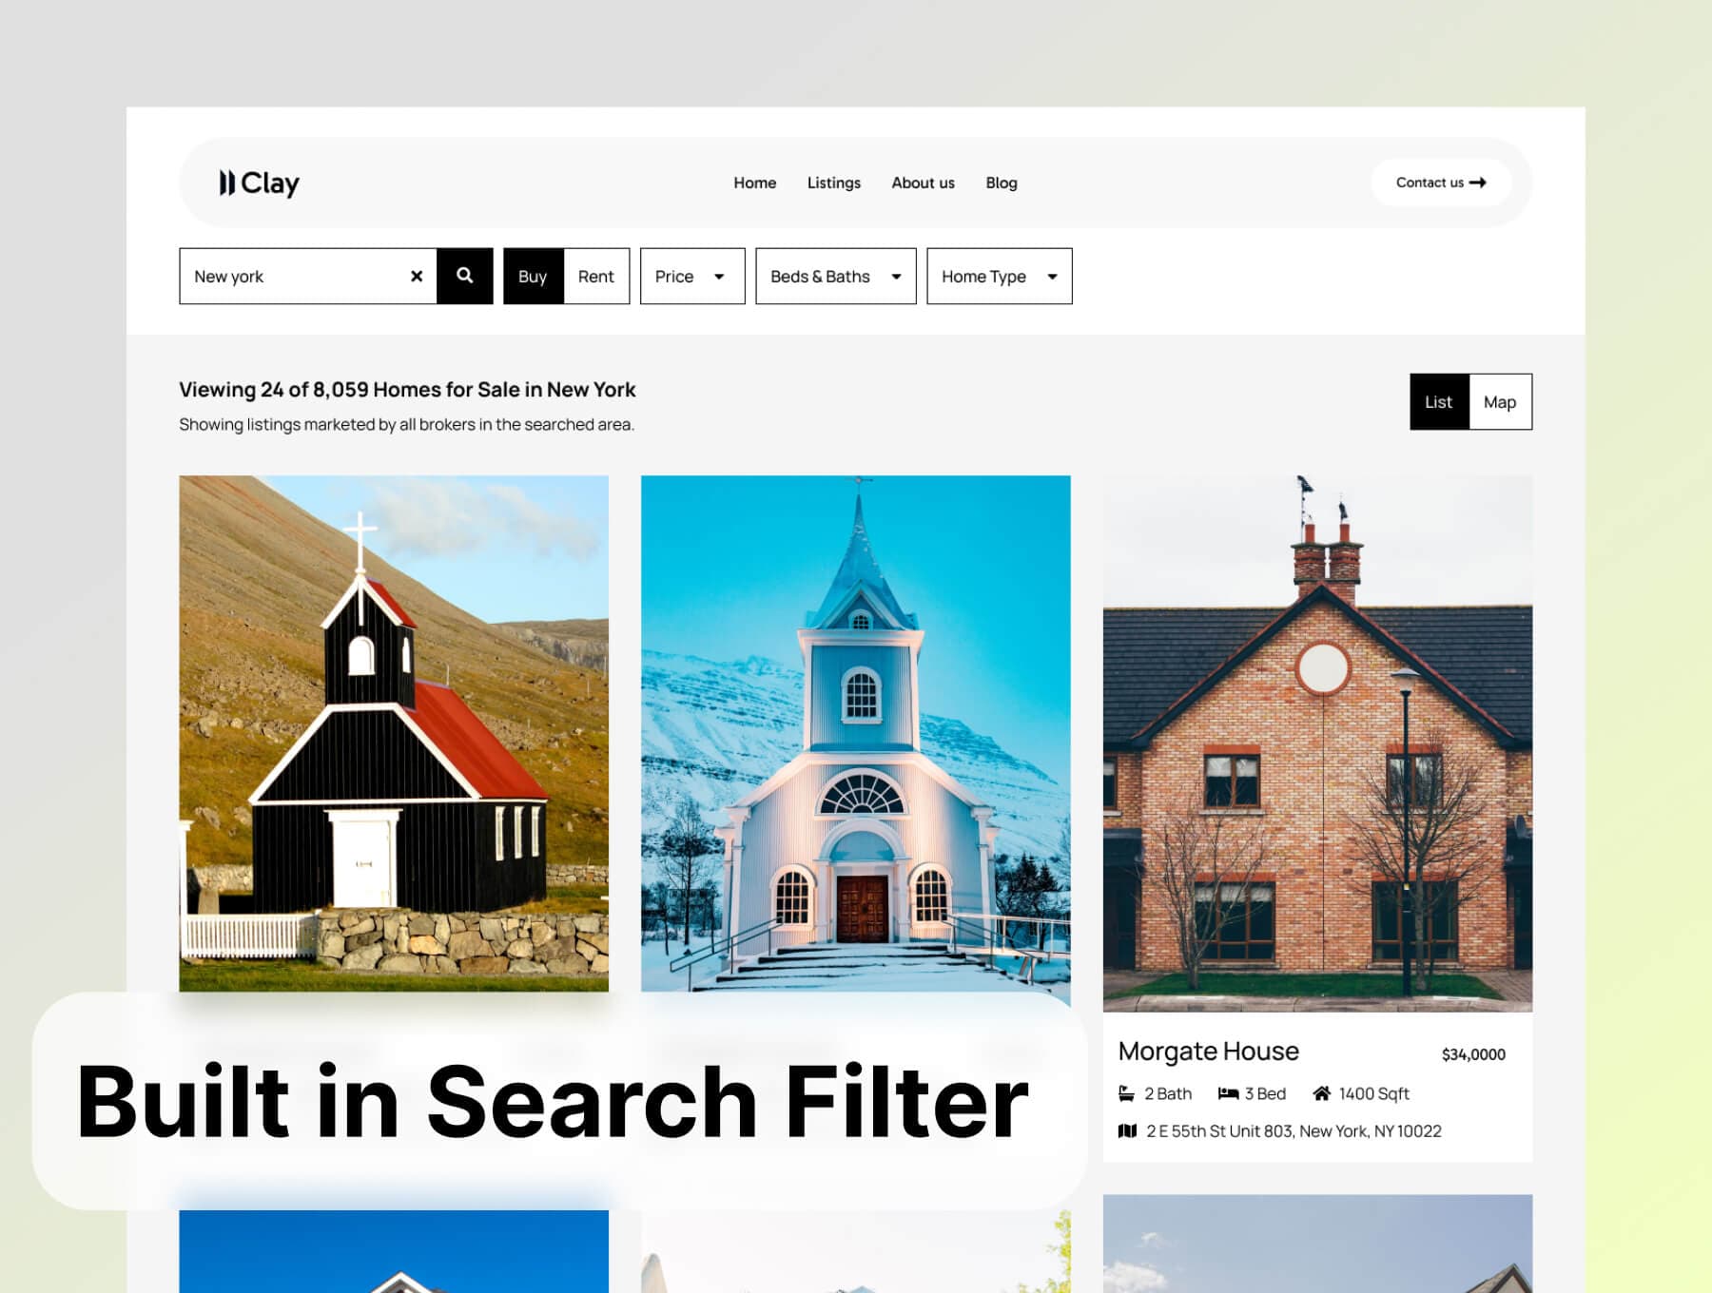Select the List view tab

(1439, 401)
